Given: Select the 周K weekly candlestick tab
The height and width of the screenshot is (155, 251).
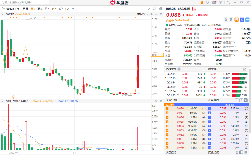Looking at the screenshot, I should click(x=40, y=9).
